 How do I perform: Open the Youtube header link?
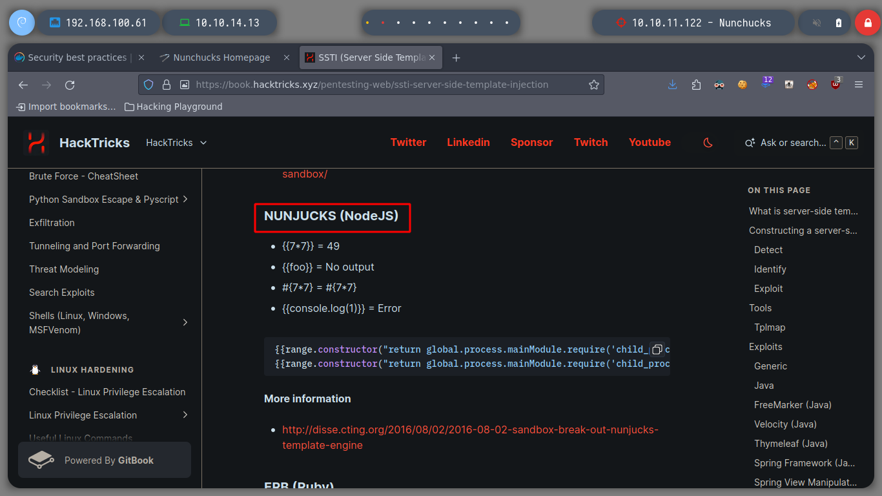pyautogui.click(x=650, y=142)
